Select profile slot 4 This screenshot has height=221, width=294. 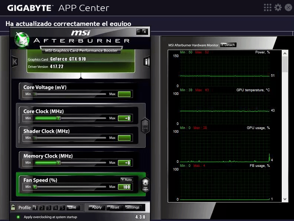tap(56, 208)
